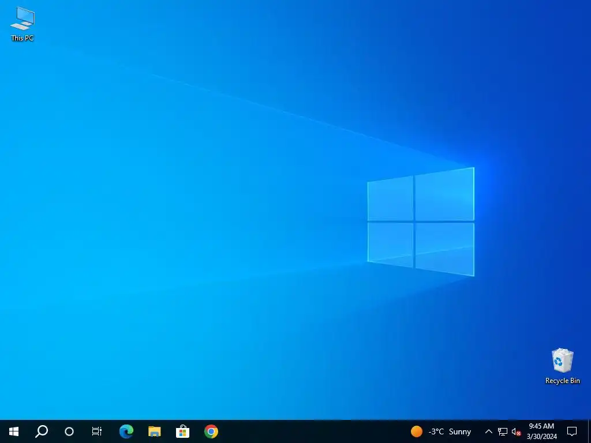The width and height of the screenshot is (591, 443).
Task: Open the clock showing 9:45 AM
Action: (x=541, y=431)
